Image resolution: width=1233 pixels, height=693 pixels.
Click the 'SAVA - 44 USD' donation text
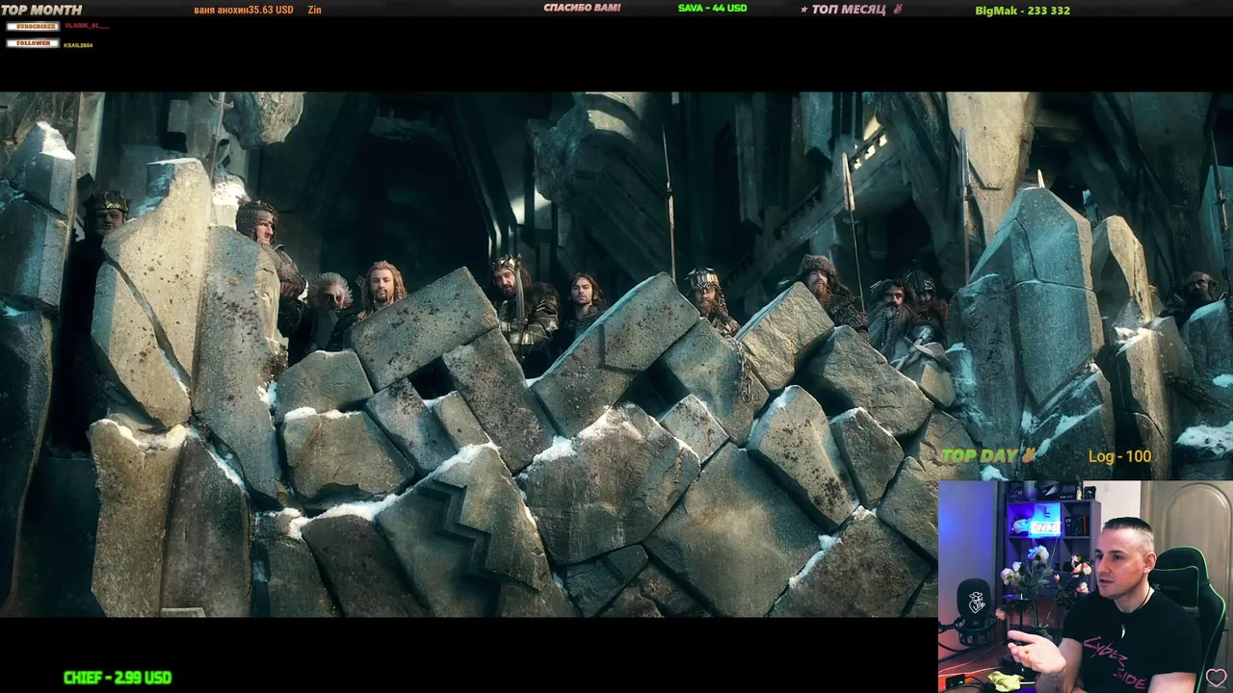tap(713, 8)
